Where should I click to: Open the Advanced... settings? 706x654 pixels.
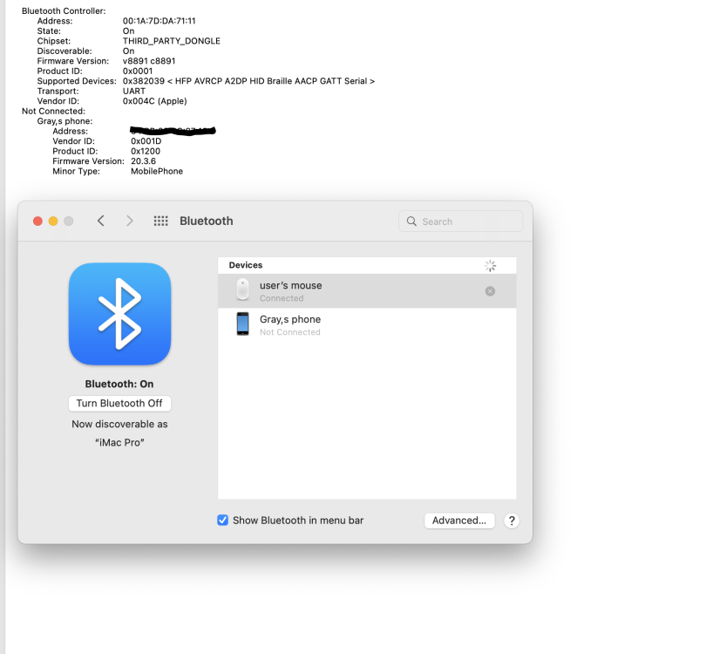pyautogui.click(x=459, y=521)
